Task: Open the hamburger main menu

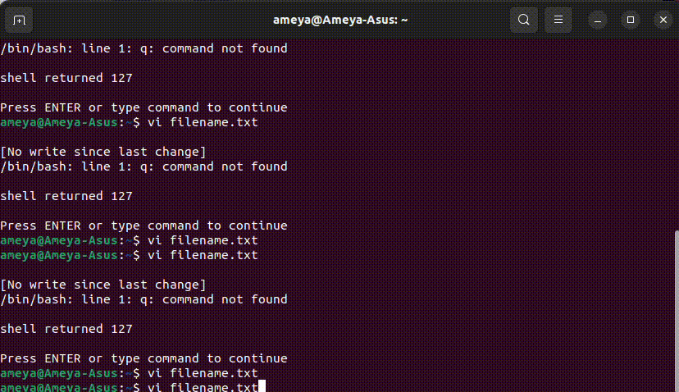Action: [558, 20]
